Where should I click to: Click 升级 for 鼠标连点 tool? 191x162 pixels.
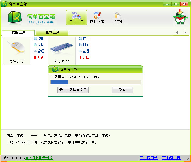[39, 57]
